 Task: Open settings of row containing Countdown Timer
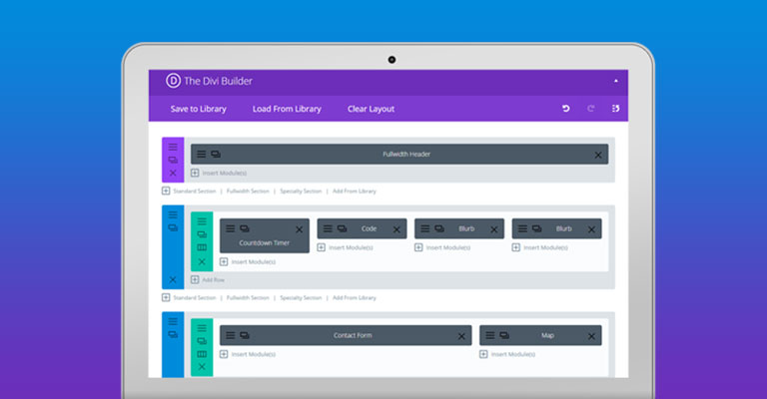click(x=202, y=221)
